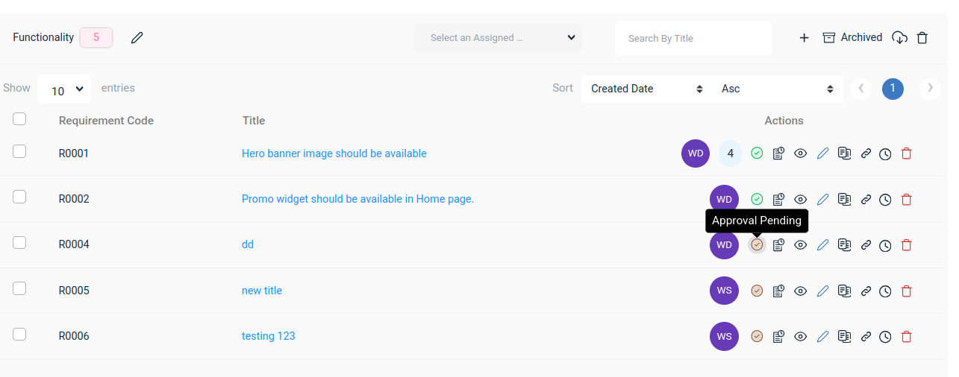Screen dimensions: 959x377
Task: Edit R0004 with the pencil icon
Action: point(823,244)
